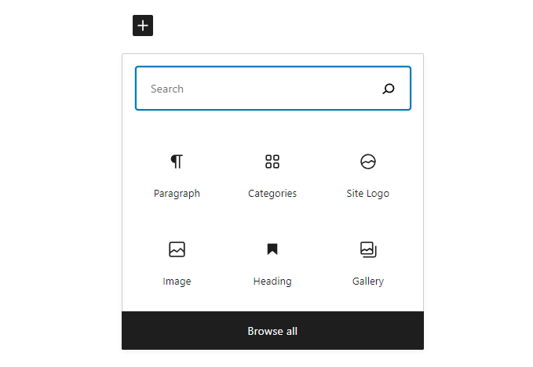Image resolution: width=533 pixels, height=367 pixels.
Task: Choose the Heading bookmark icon
Action: pos(272,249)
